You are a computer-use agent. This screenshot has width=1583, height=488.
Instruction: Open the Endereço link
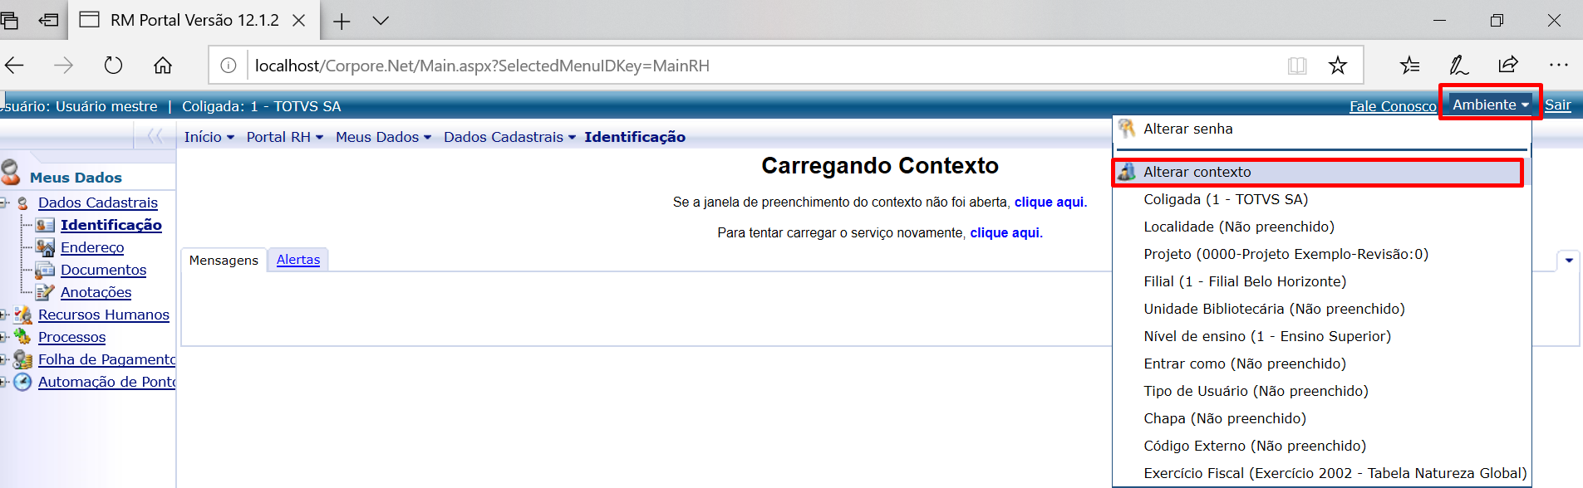pyautogui.click(x=92, y=247)
